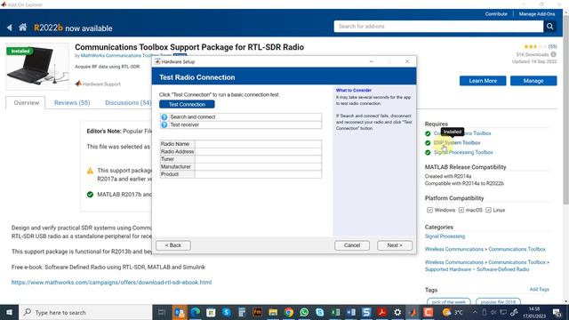
Task: Open Task View from the taskbar
Action: (162, 312)
